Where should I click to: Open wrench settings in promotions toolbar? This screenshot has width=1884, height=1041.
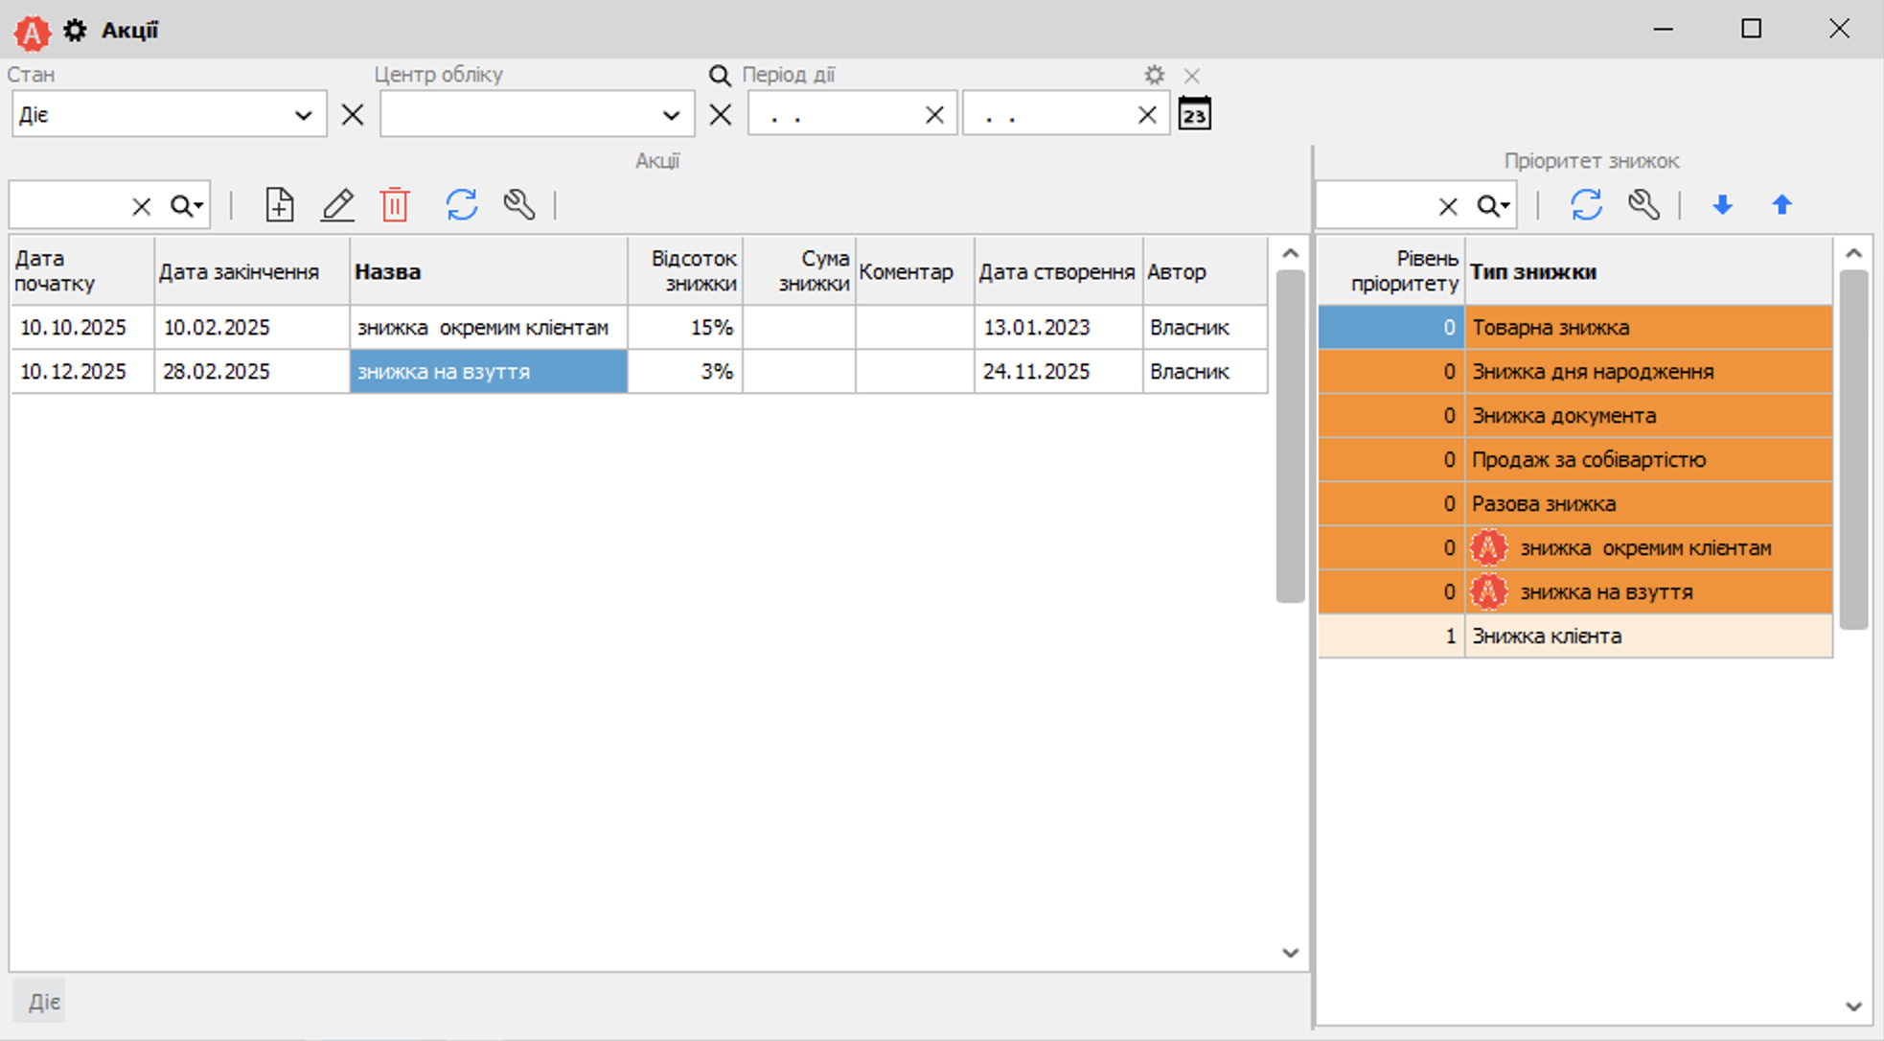[x=519, y=205]
